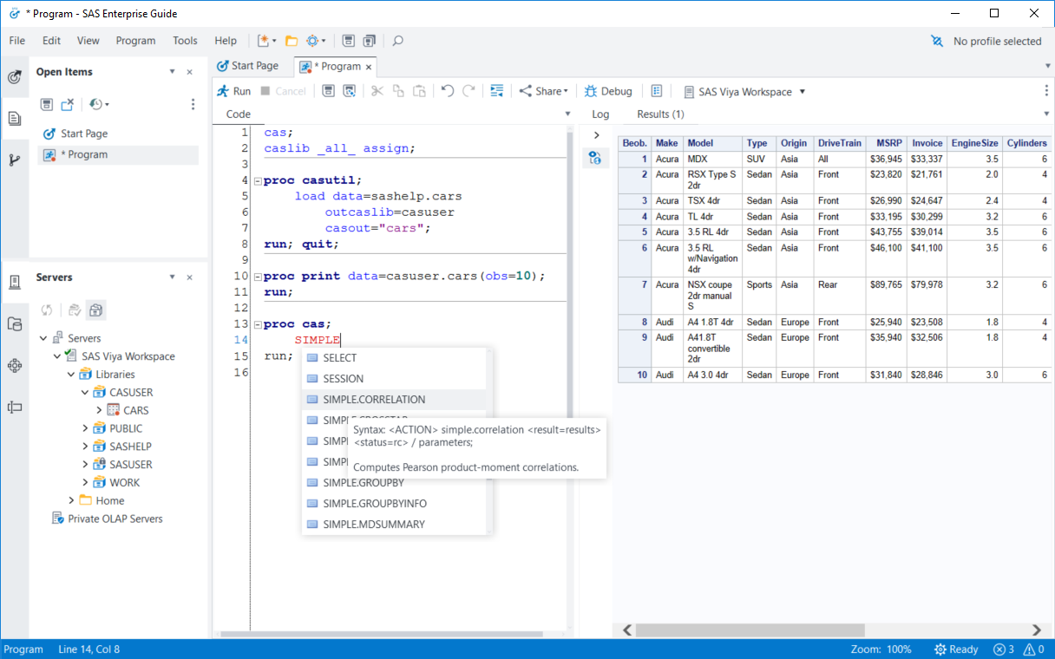The width and height of the screenshot is (1055, 659).
Task: Click the Run program button
Action: pyautogui.click(x=233, y=91)
